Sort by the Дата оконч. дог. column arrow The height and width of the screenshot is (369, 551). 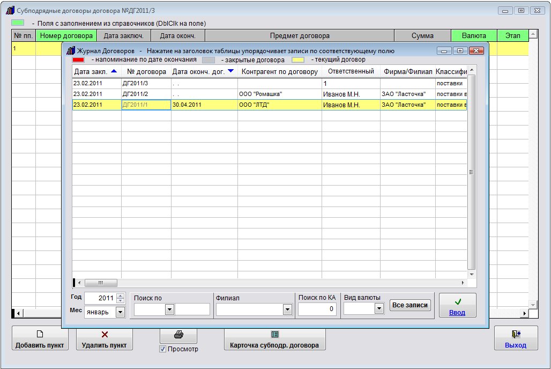coord(230,71)
